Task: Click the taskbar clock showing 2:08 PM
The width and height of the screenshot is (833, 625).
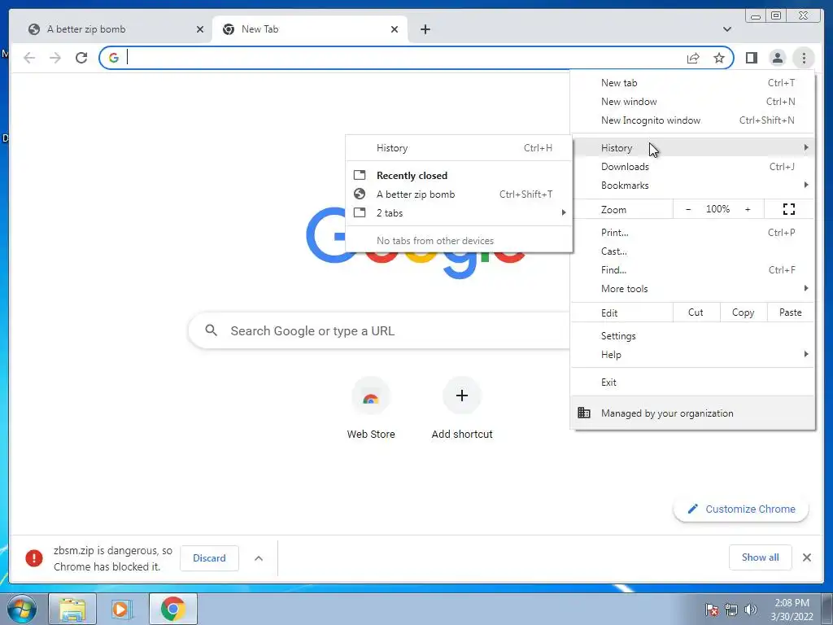Action: [792, 610]
